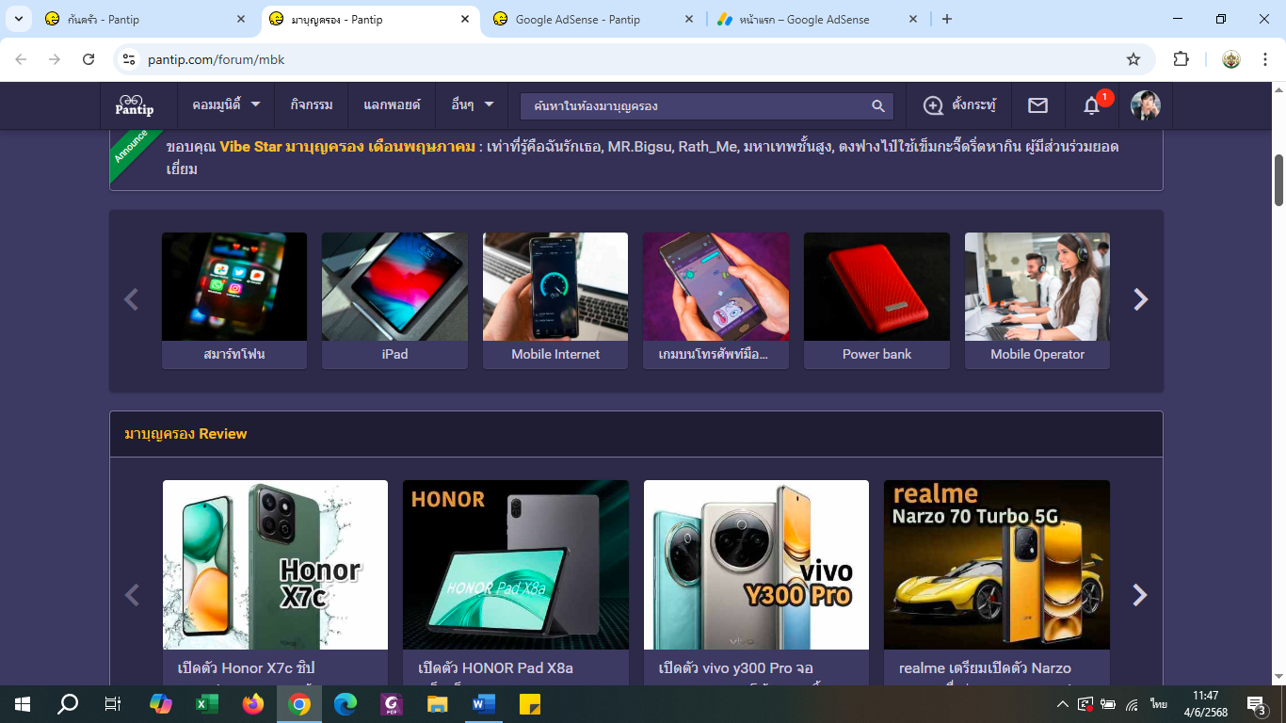This screenshot has width=1286, height=723.
Task: Open Word from the taskbar
Action: coord(484,704)
